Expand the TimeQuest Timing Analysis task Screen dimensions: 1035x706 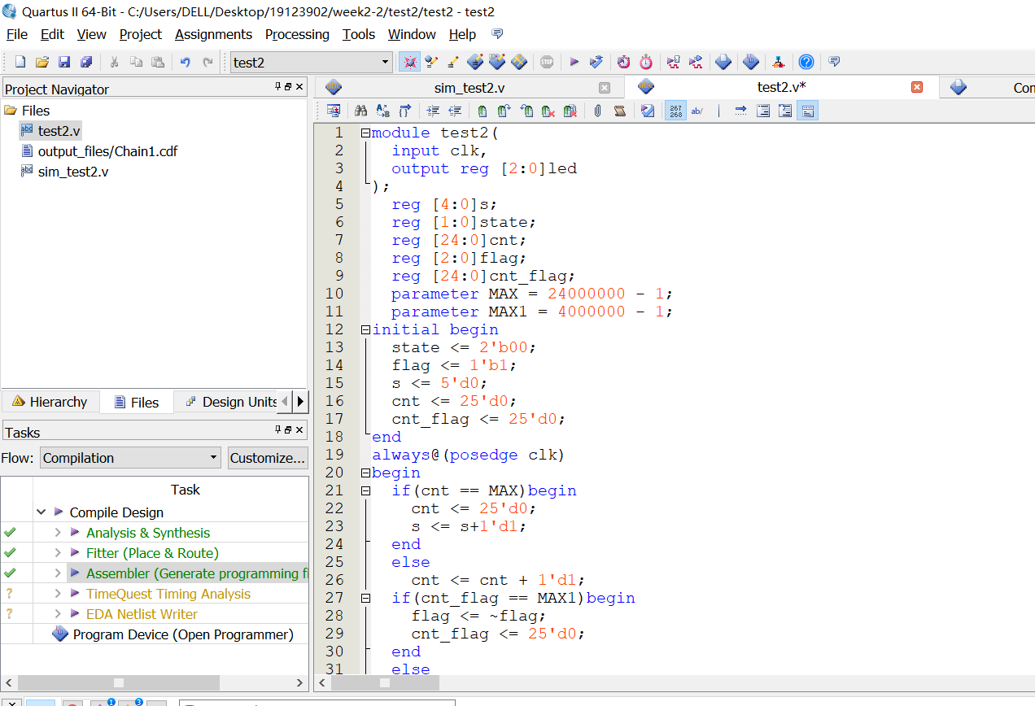58,594
